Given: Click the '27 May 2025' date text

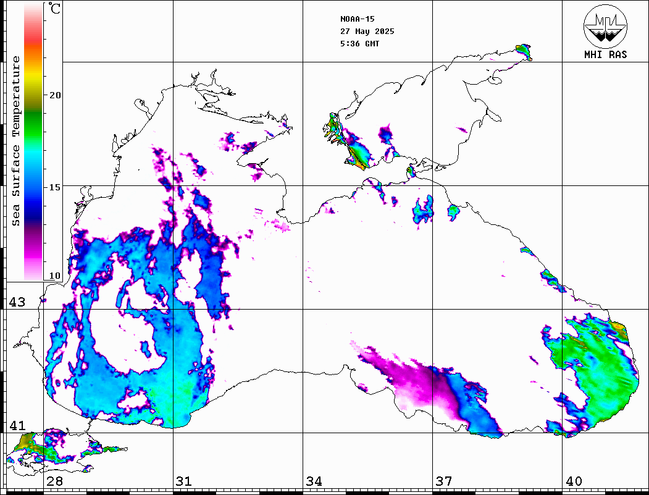Looking at the screenshot, I should coord(367,32).
